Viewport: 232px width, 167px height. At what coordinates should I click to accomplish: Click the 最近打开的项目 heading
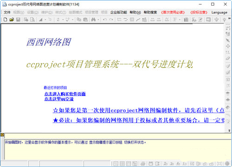click(x=55, y=88)
